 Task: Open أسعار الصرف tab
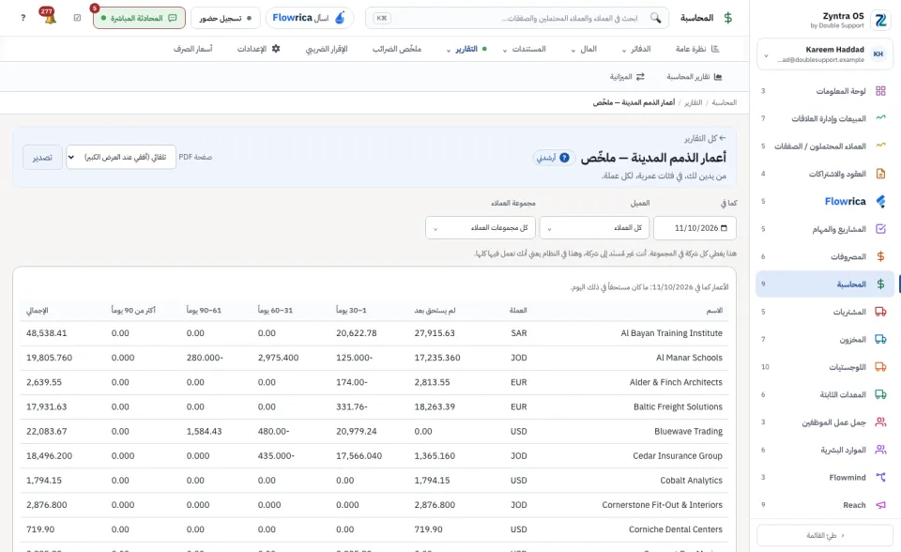point(193,49)
